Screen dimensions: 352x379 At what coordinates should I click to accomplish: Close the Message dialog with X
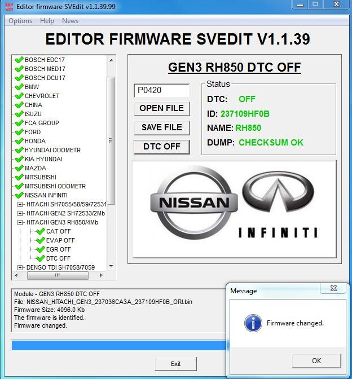click(x=333, y=288)
